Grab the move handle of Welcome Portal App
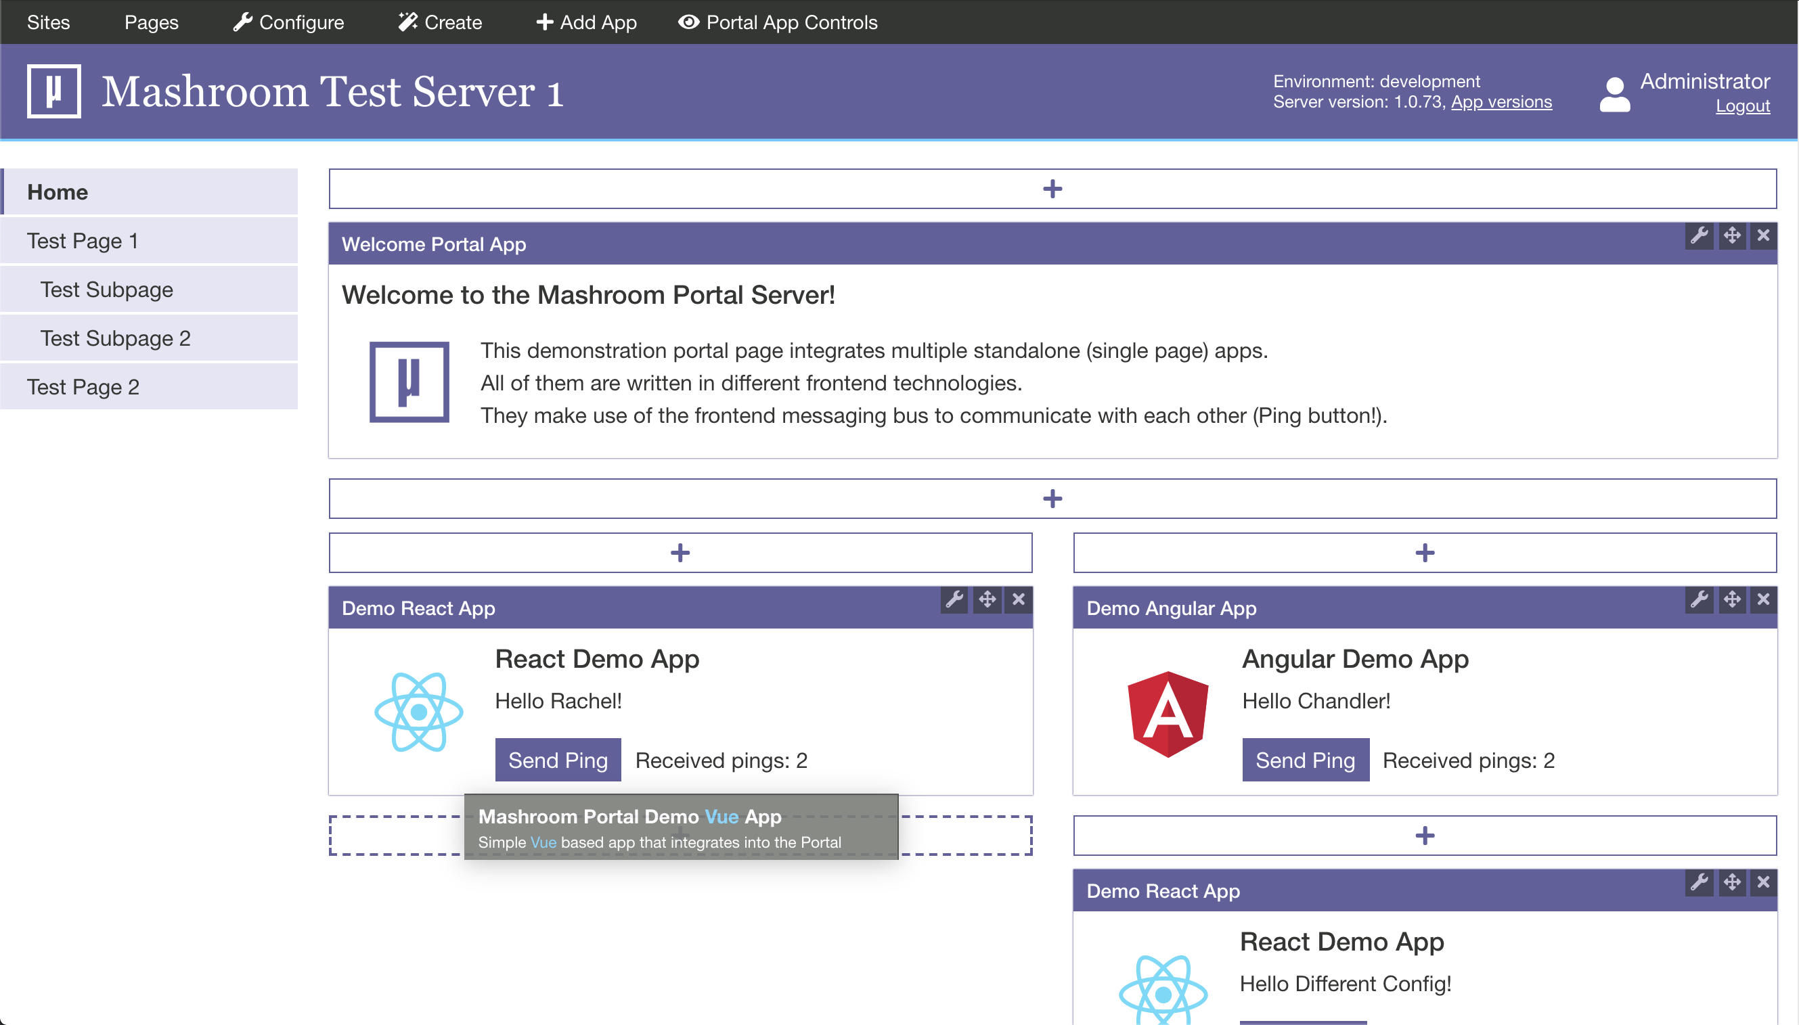The height and width of the screenshot is (1025, 1799). point(1731,235)
